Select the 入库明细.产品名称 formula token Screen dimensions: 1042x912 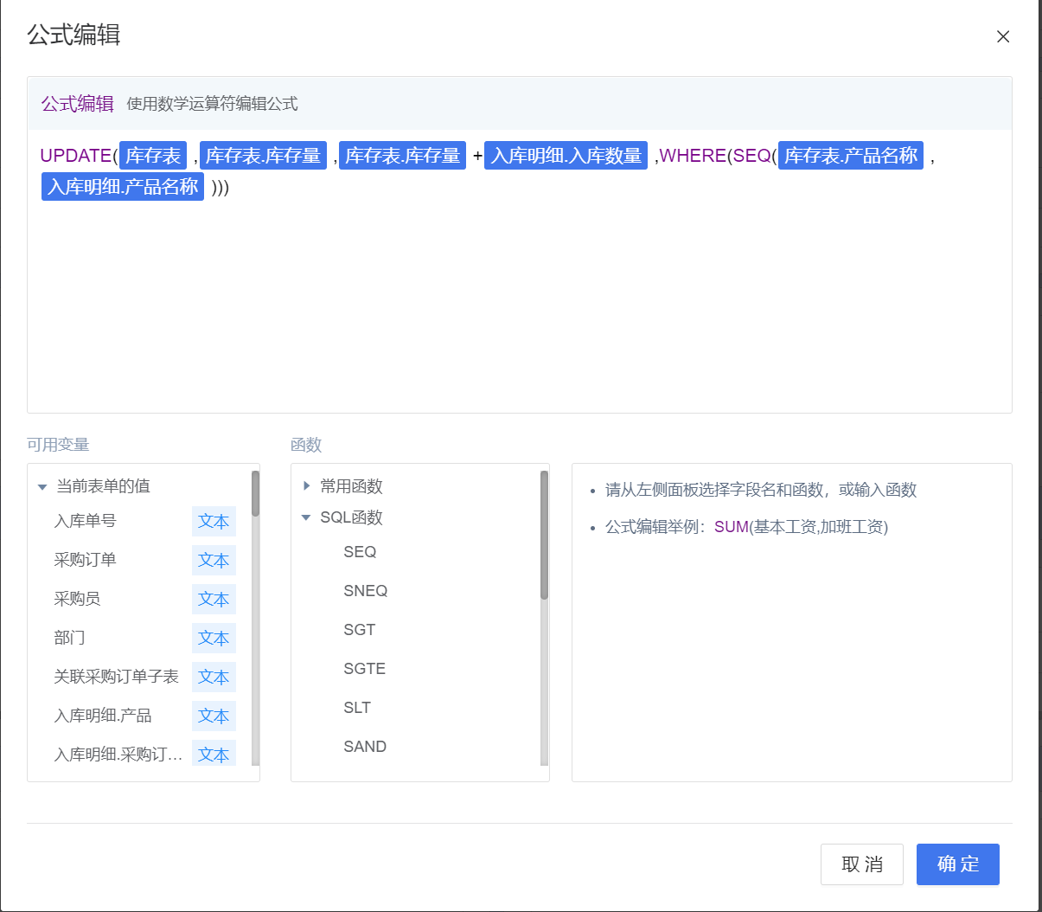coord(123,186)
